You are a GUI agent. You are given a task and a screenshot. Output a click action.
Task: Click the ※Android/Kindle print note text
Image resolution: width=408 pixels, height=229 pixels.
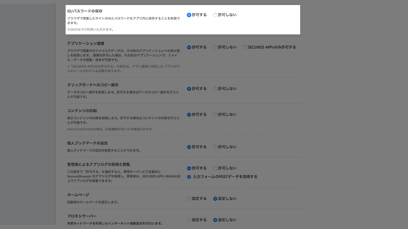[110, 129]
